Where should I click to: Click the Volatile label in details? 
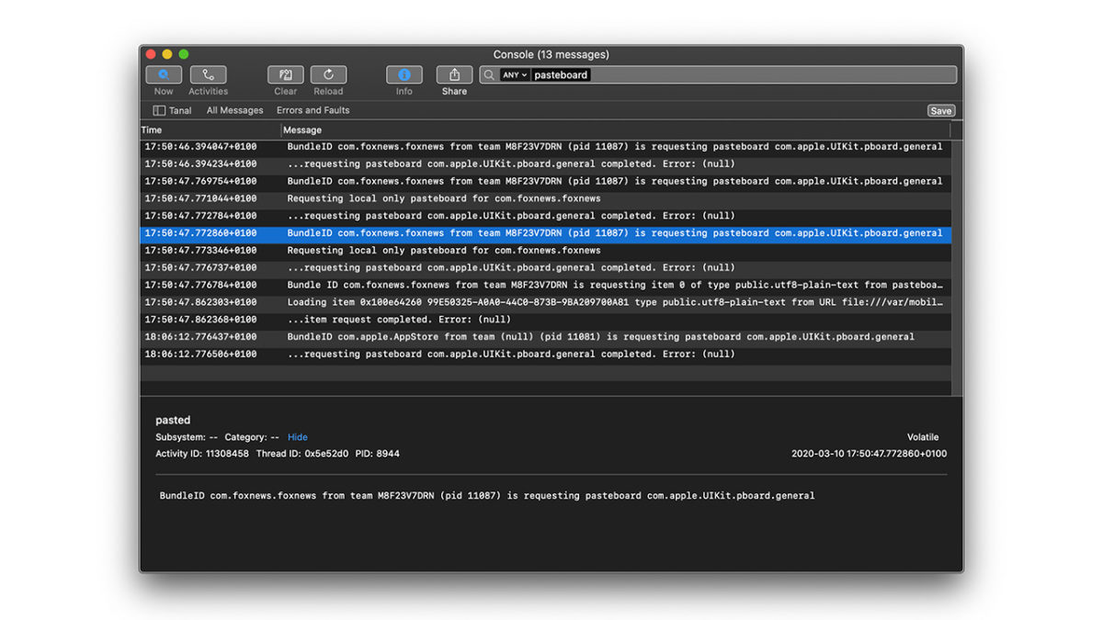click(923, 437)
